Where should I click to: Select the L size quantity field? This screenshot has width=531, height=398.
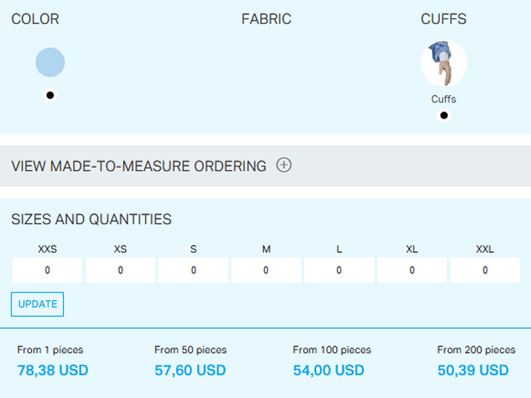(338, 270)
